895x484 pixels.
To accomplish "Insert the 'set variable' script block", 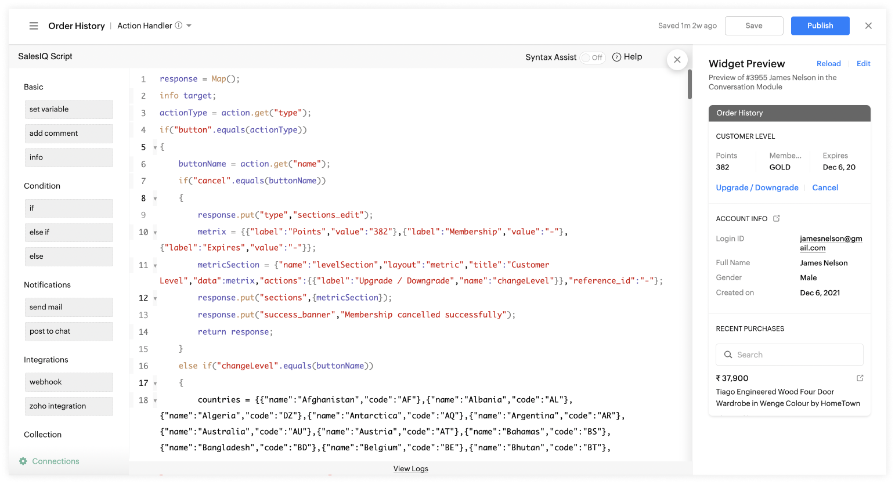I will coord(68,109).
